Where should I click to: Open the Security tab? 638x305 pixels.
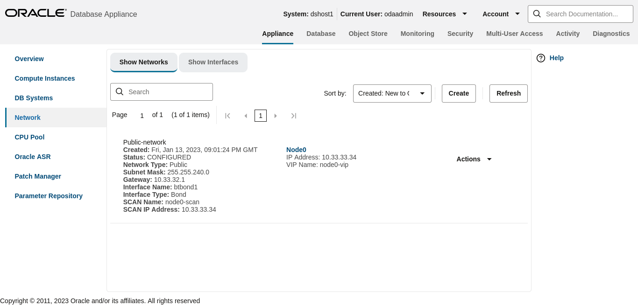460,34
